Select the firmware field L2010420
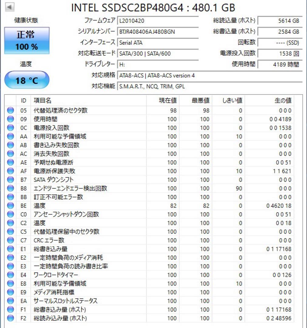307x328 pixels. [158, 21]
